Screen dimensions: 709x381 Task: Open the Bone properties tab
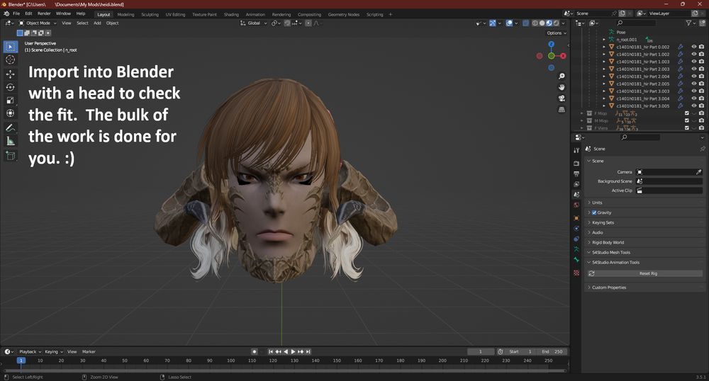pos(576,260)
